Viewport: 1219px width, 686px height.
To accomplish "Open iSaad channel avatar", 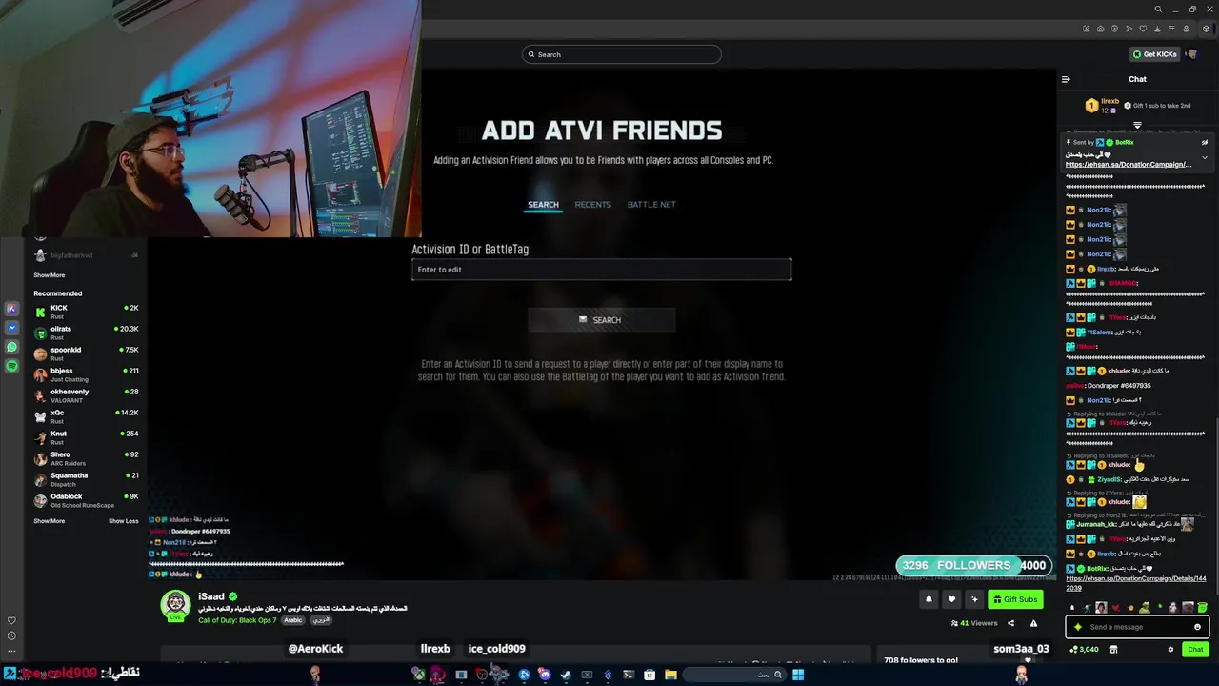I will point(175,605).
